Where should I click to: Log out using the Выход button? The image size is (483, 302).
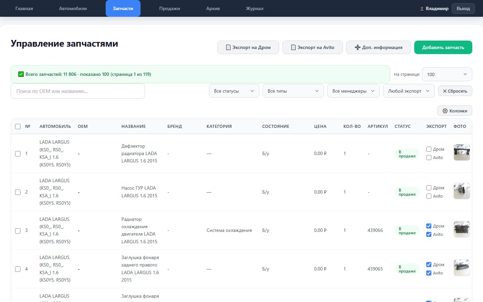pos(463,8)
